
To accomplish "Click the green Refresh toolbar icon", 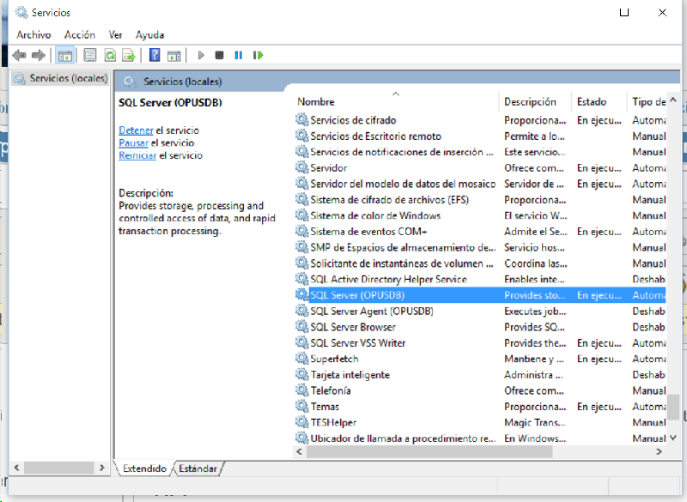I will [109, 55].
